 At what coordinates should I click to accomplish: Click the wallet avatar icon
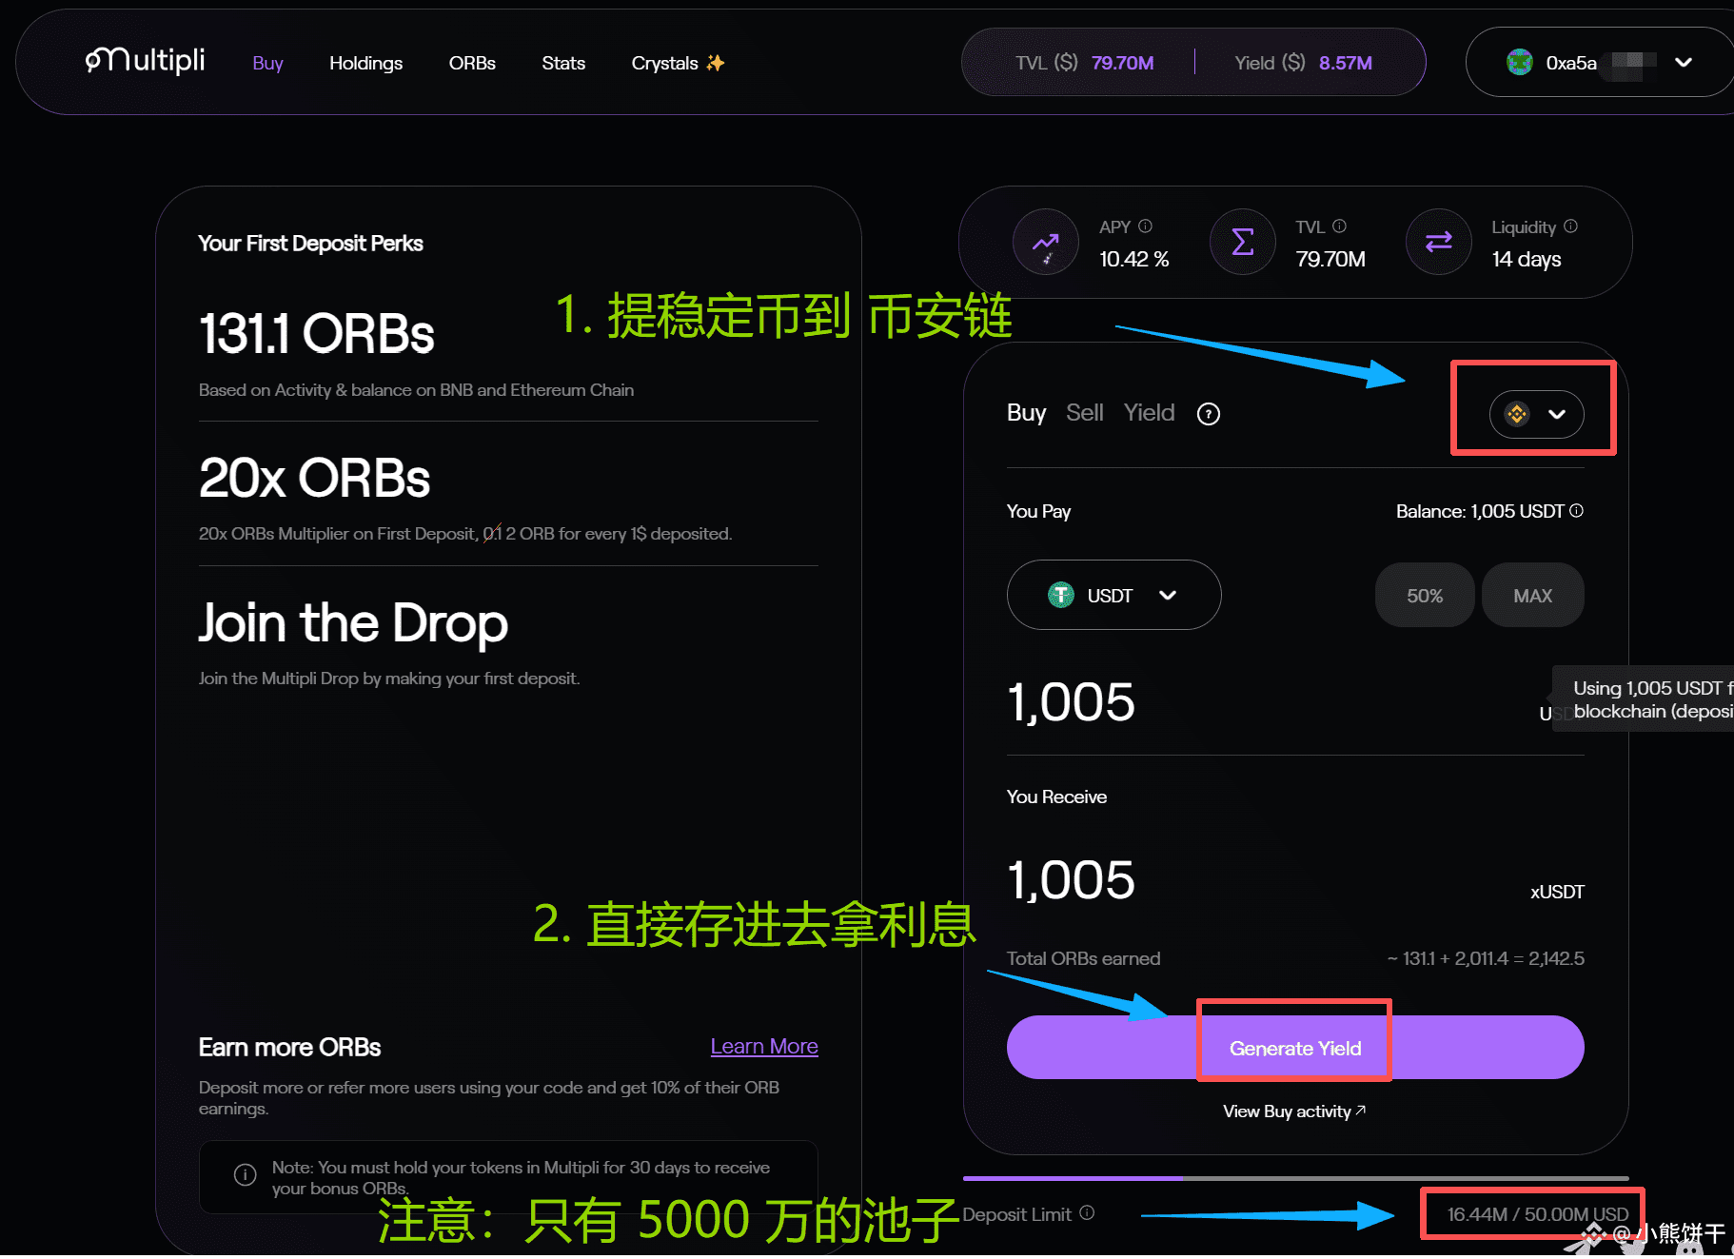[x=1520, y=63]
